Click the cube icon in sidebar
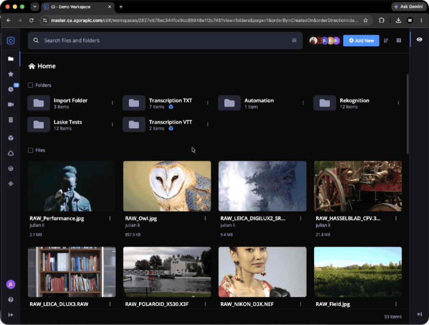Image resolution: width=429 pixels, height=325 pixels. 11,138
